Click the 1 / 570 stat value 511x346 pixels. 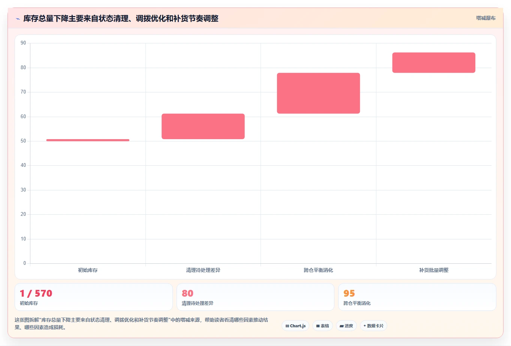[36, 293]
